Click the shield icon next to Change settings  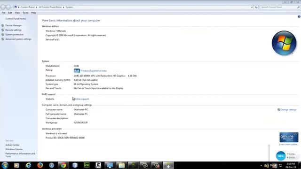(278, 109)
